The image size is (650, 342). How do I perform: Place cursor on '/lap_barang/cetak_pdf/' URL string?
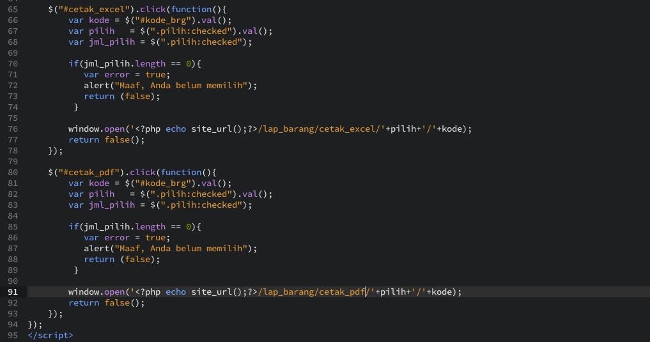click(x=316, y=292)
